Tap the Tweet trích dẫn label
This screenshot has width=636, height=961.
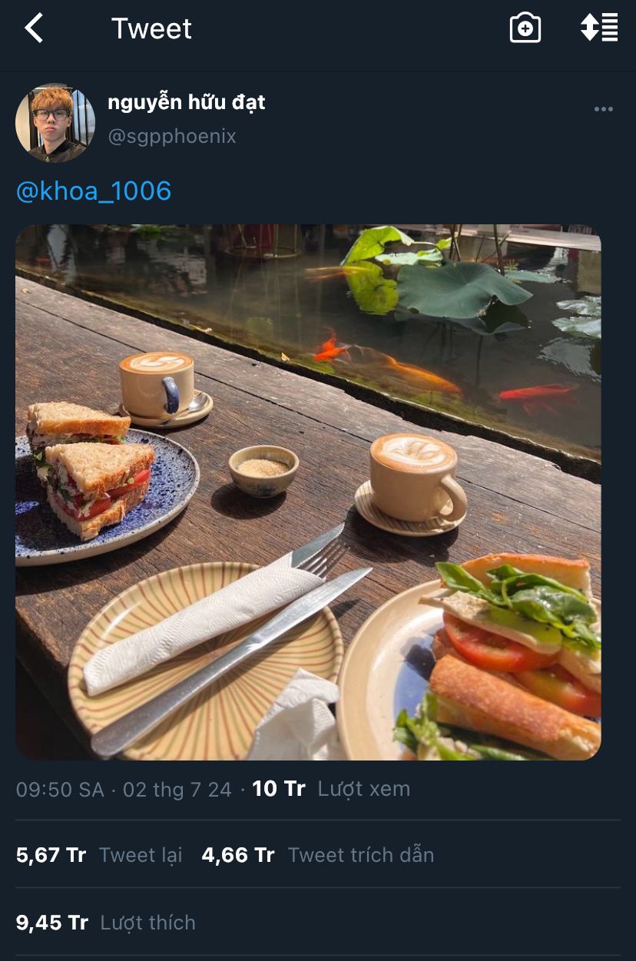[x=361, y=855]
